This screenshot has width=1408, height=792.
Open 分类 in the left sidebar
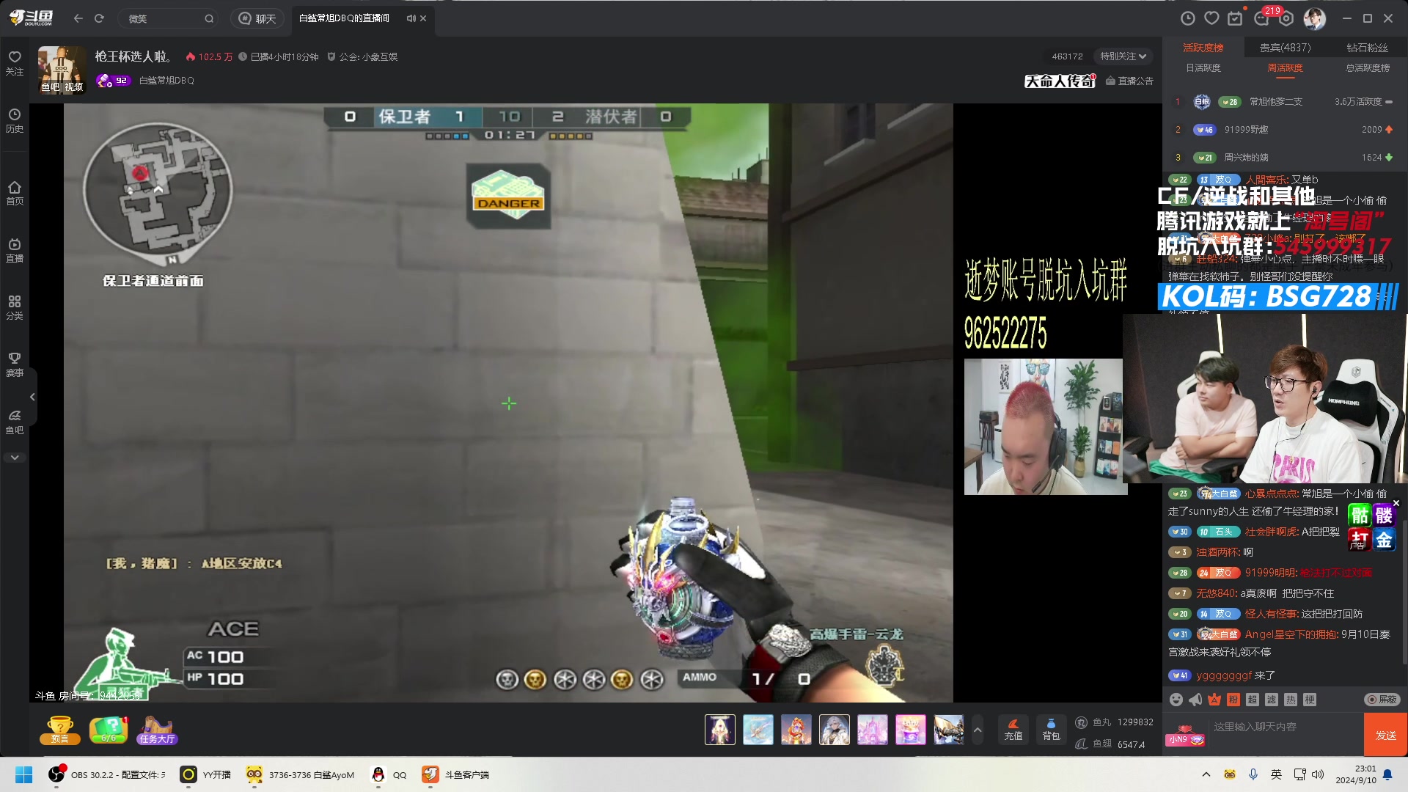[x=15, y=307]
